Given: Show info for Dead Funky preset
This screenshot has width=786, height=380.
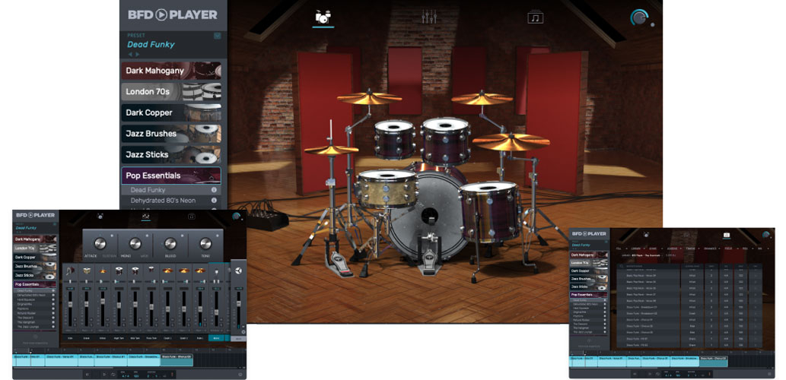Looking at the screenshot, I should pos(215,190).
